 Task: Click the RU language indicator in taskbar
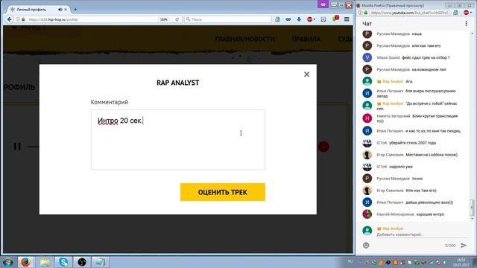tap(350, 261)
